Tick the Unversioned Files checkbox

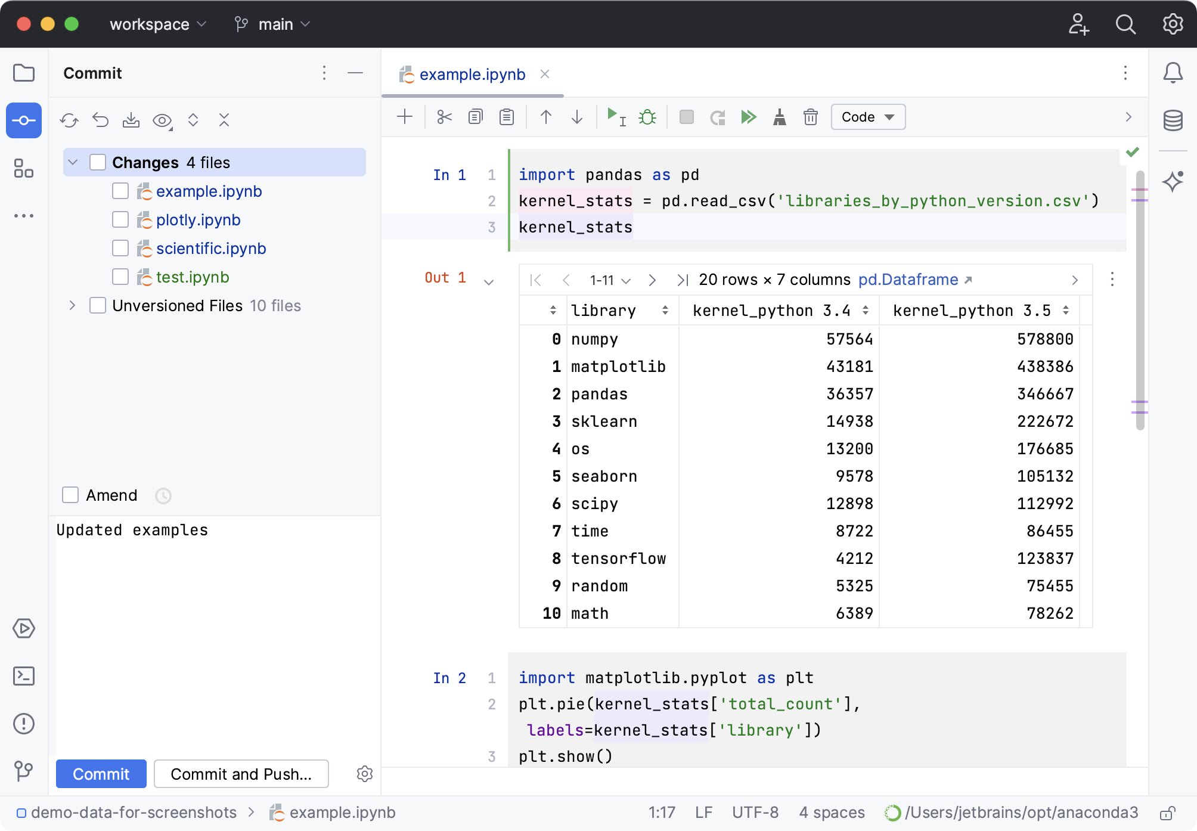[x=98, y=305]
